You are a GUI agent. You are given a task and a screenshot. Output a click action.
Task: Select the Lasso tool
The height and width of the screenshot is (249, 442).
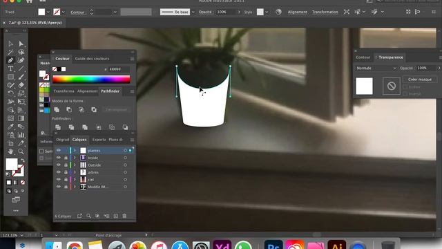click(21, 52)
